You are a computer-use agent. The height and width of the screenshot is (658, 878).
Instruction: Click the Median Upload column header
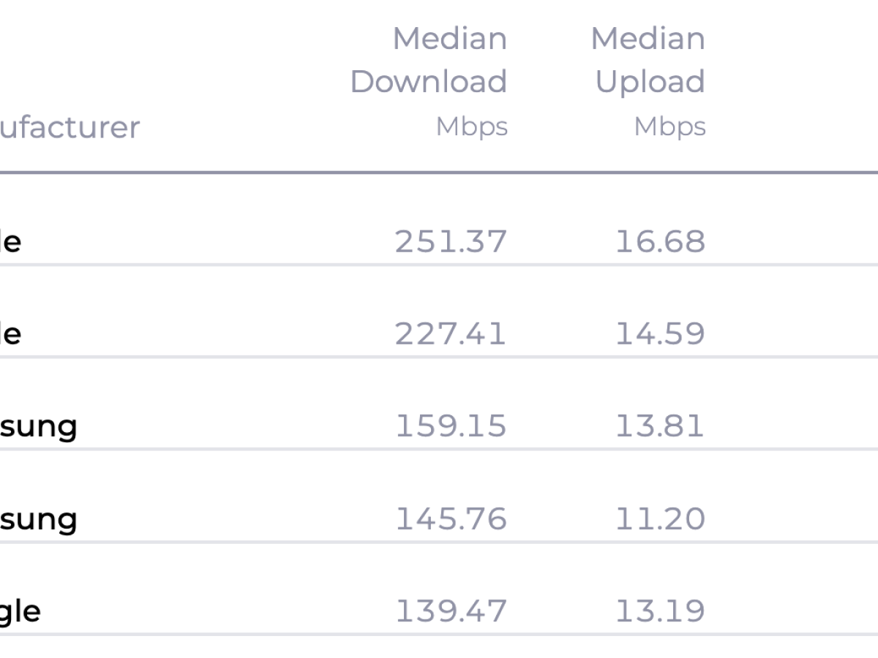(649, 60)
